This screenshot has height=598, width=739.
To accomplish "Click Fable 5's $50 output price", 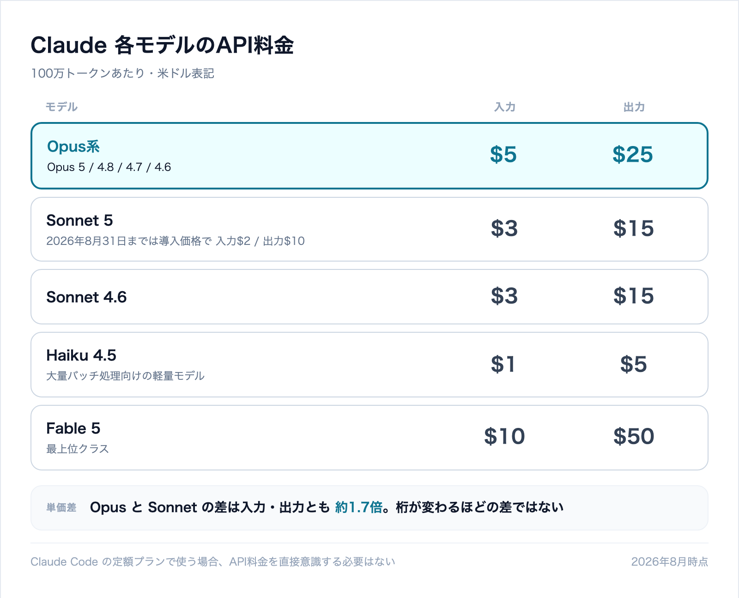I will pos(634,436).
